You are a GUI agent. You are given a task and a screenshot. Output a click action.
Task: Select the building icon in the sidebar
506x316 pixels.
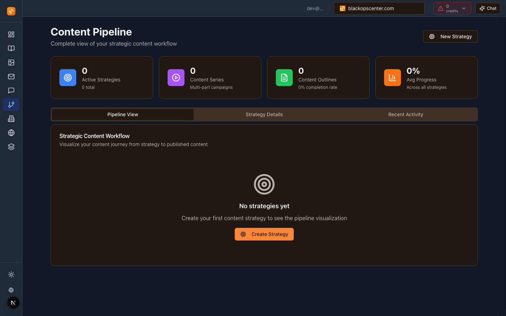[11, 119]
